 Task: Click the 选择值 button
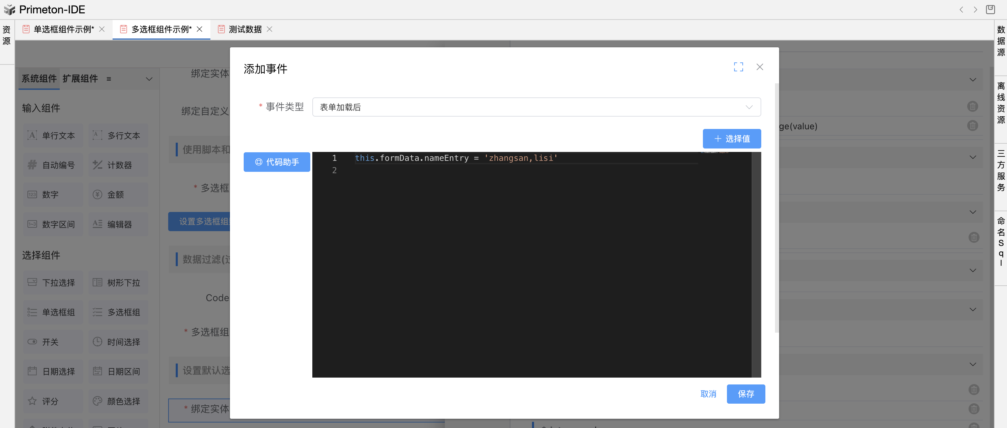[731, 139]
